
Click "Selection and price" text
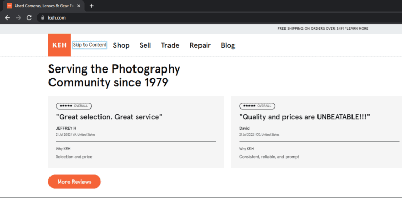click(74, 157)
